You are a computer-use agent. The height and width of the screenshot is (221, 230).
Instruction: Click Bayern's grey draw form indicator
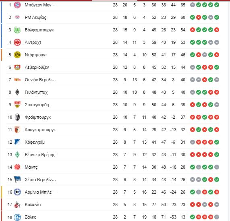[193, 5]
